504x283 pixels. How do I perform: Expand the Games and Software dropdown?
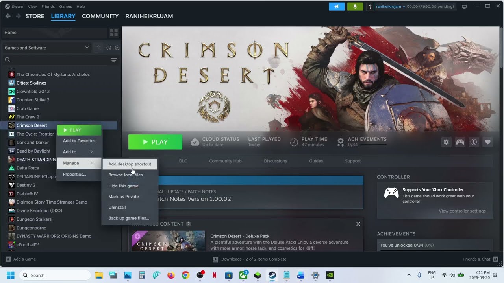47,48
